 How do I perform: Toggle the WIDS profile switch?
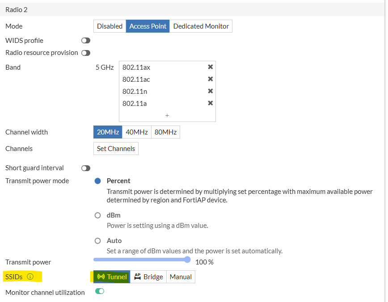click(x=86, y=41)
